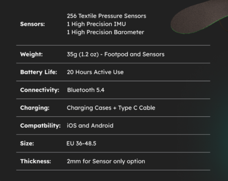Click the Size label

pyautogui.click(x=27, y=144)
